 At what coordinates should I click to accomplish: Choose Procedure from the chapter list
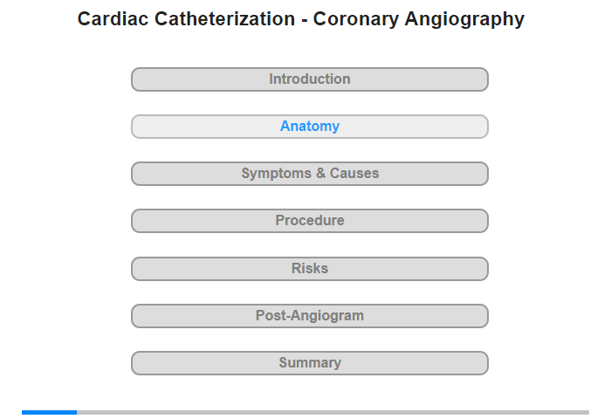[310, 221]
